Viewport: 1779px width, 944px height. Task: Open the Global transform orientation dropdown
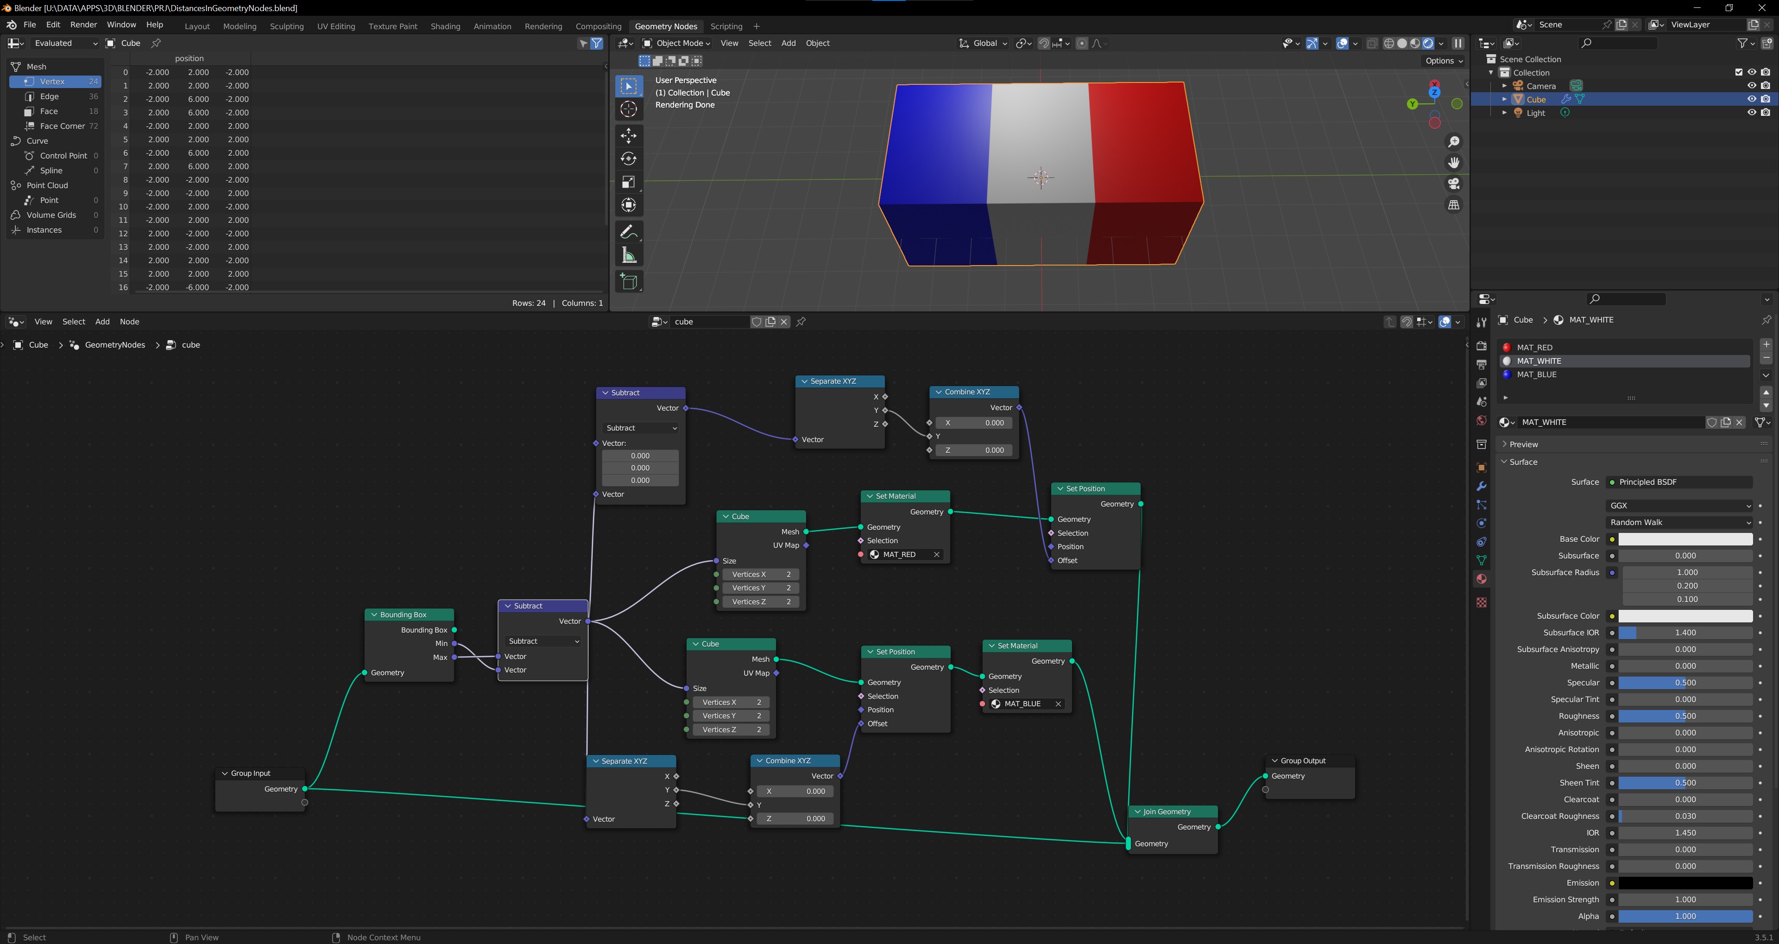983,44
